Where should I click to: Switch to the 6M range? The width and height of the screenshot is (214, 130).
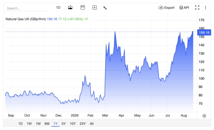[x=47, y=124]
